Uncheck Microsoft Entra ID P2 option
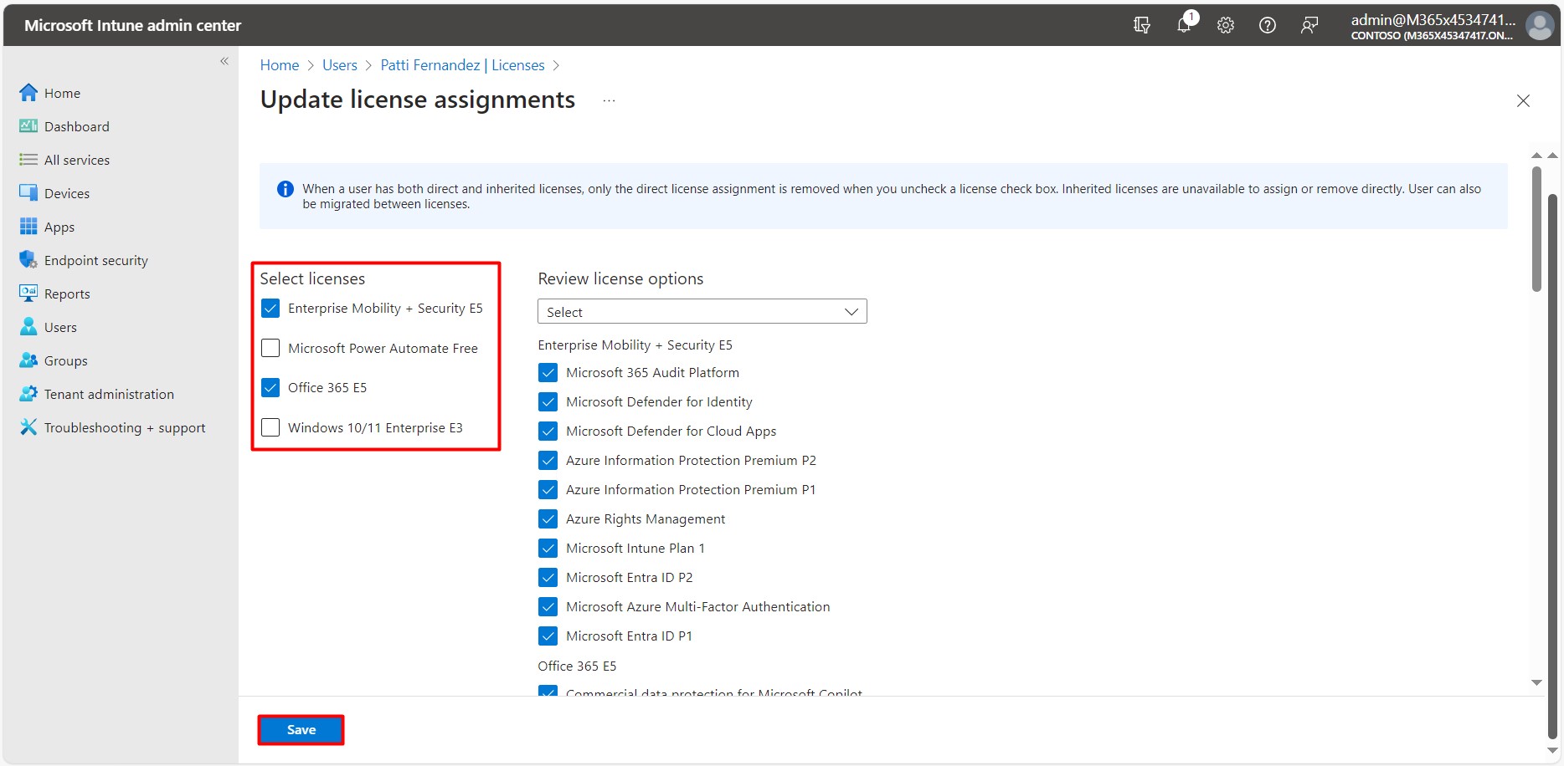The image size is (1564, 766). (548, 578)
